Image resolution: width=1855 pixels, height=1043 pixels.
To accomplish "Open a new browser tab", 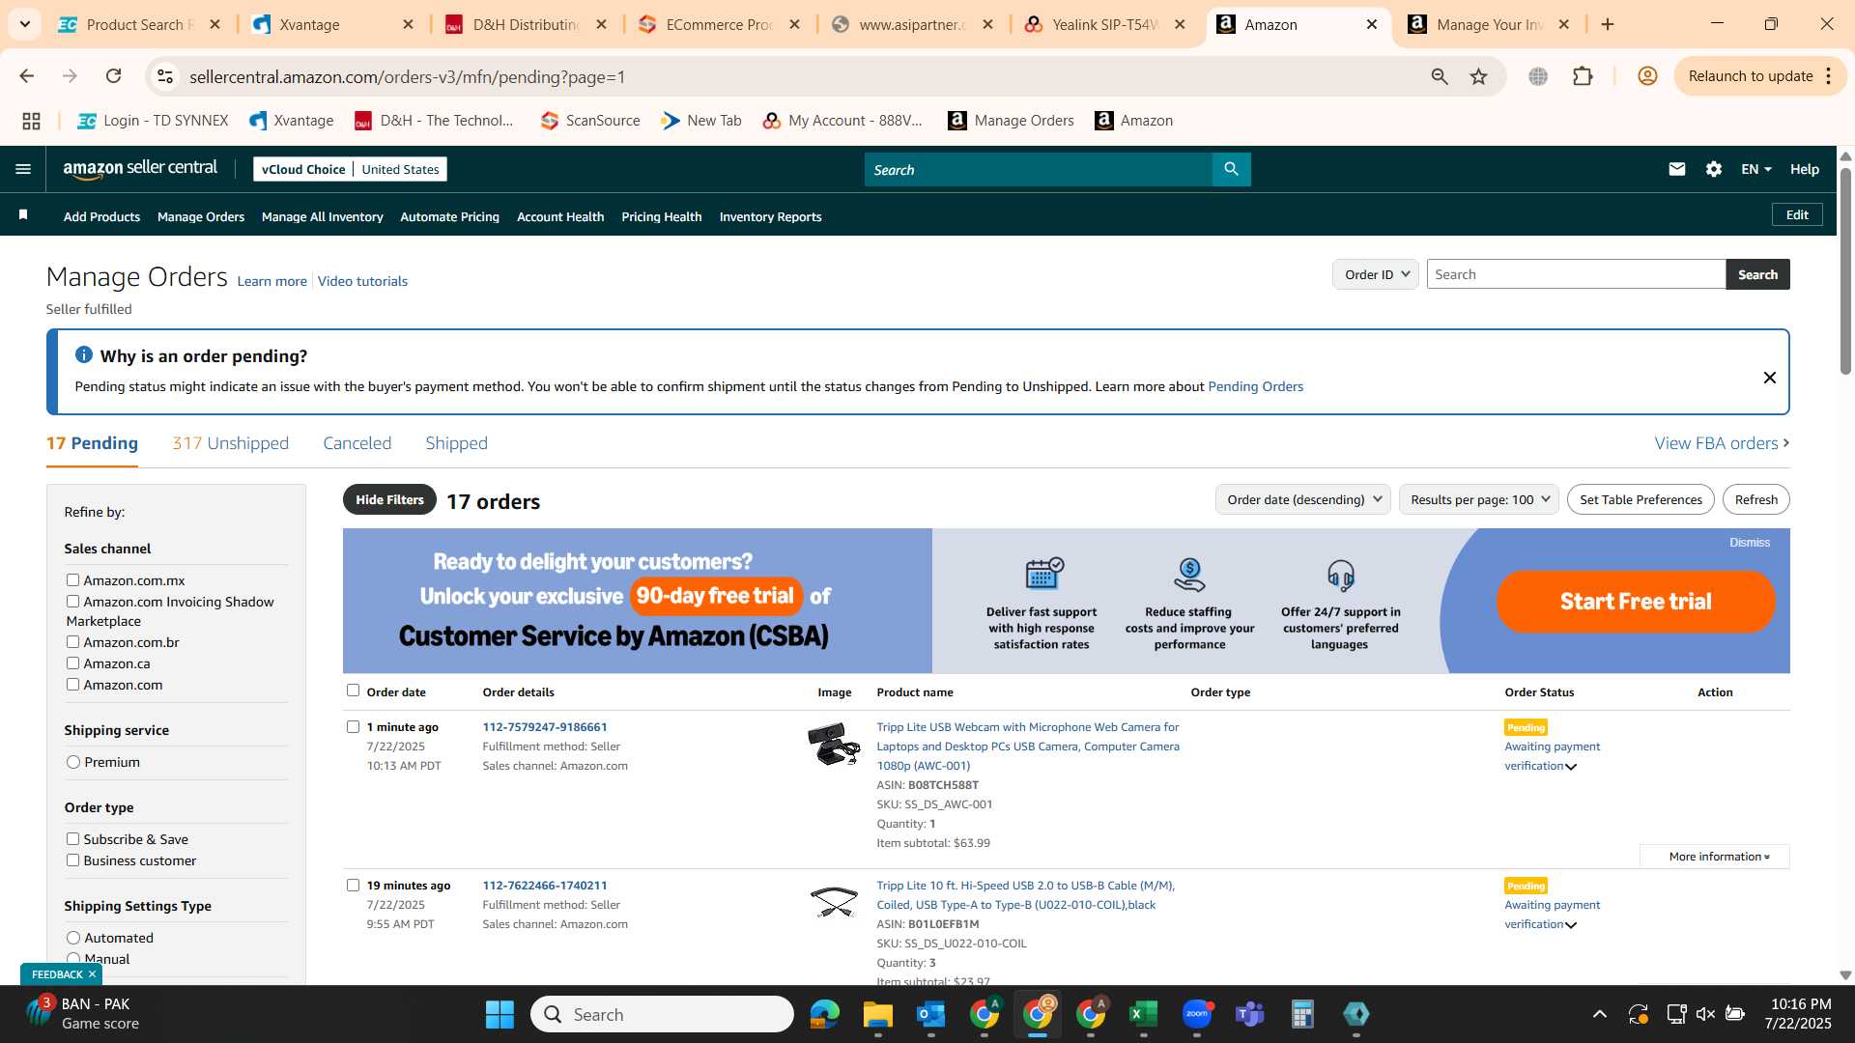I will tap(1608, 24).
